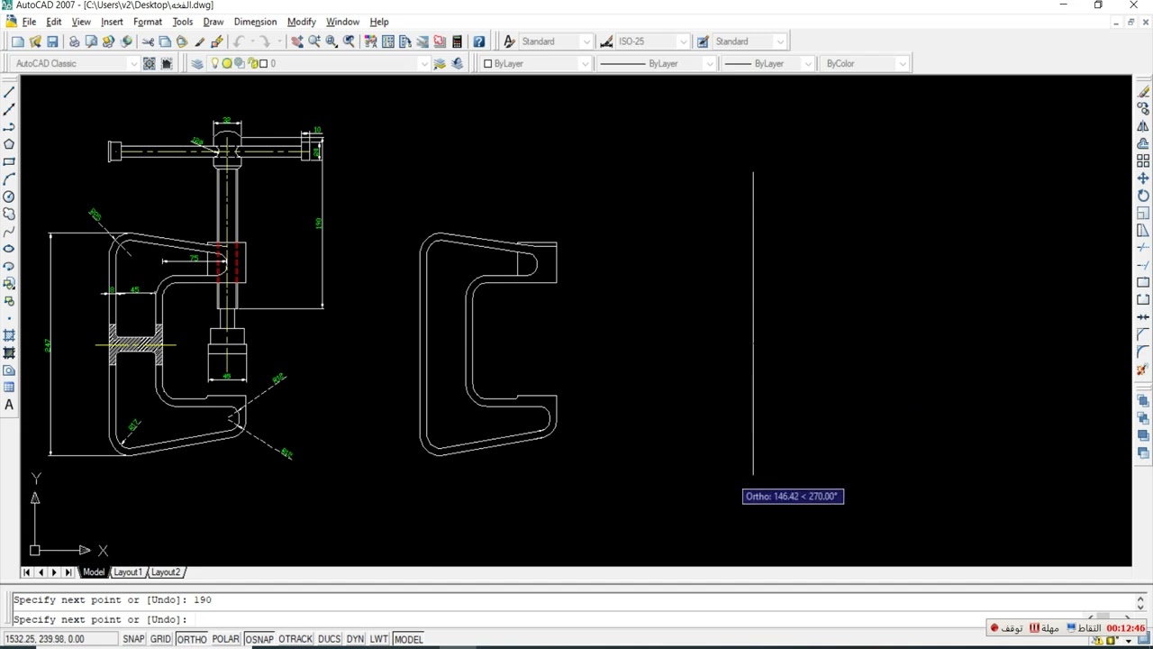Screen dimensions: 1153x649
Task: Choose the Mirror modify tool
Action: pyautogui.click(x=1143, y=126)
